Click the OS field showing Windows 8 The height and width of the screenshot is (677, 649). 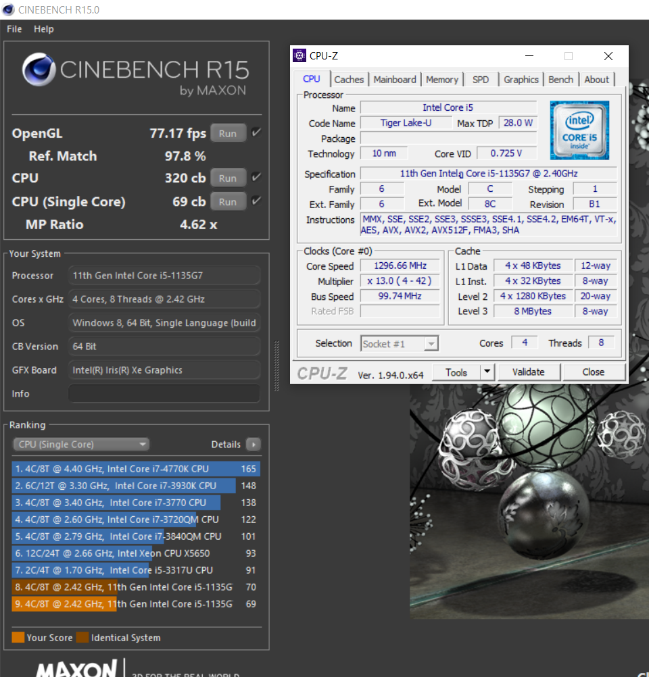coord(164,322)
